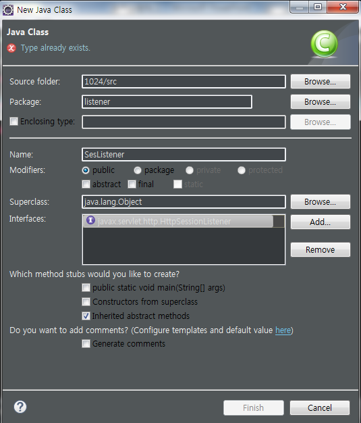Click the help question mark icon
Screen dimensions: 361x423
20,407
